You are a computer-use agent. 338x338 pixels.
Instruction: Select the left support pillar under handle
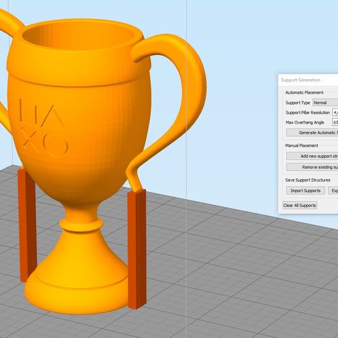click(x=28, y=225)
